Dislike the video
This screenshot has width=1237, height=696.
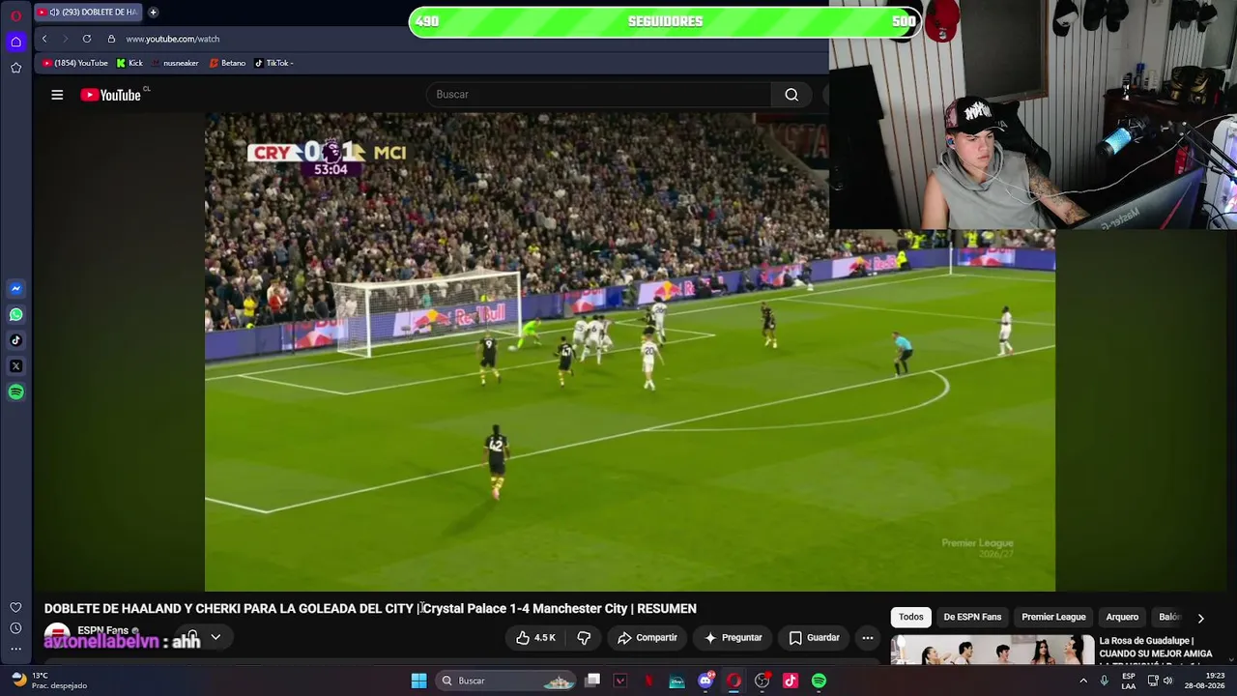pos(584,638)
